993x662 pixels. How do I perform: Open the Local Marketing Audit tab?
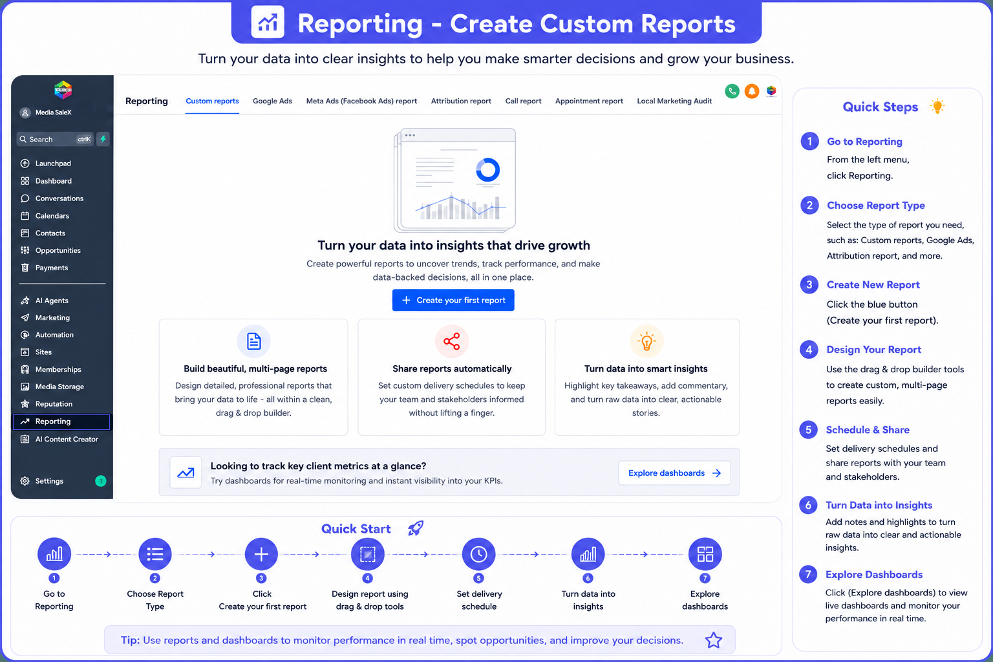(x=674, y=101)
